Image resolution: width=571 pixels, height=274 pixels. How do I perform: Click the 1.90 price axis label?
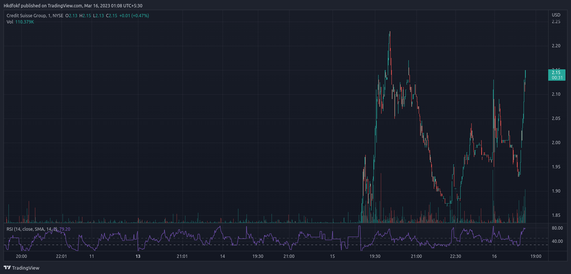tap(556, 191)
